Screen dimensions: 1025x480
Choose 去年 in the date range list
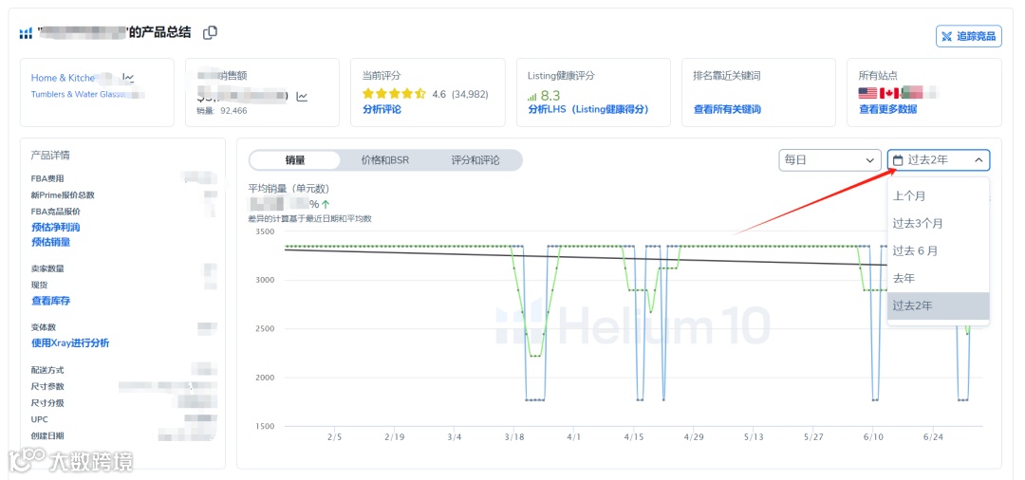[x=904, y=278]
